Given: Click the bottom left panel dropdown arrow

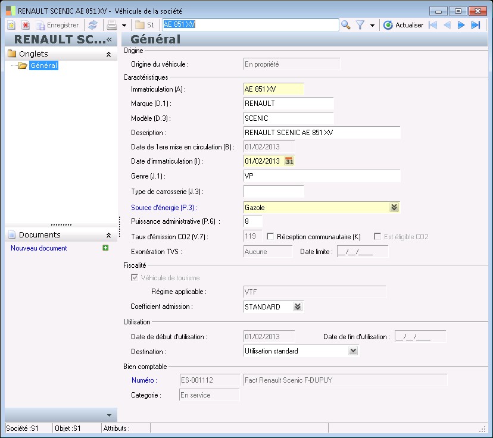Looking at the screenshot, I should point(109,415).
